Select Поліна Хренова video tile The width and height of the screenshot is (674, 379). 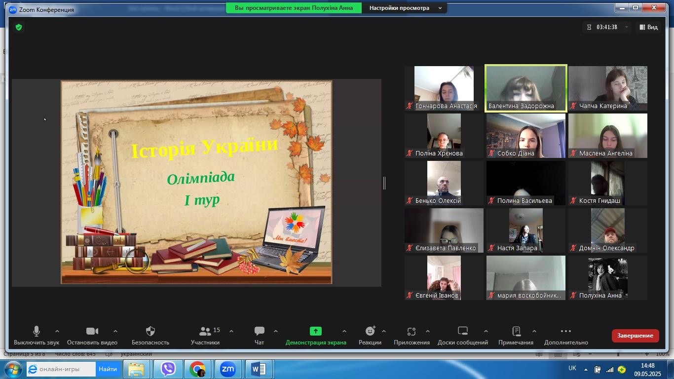tap(444, 136)
